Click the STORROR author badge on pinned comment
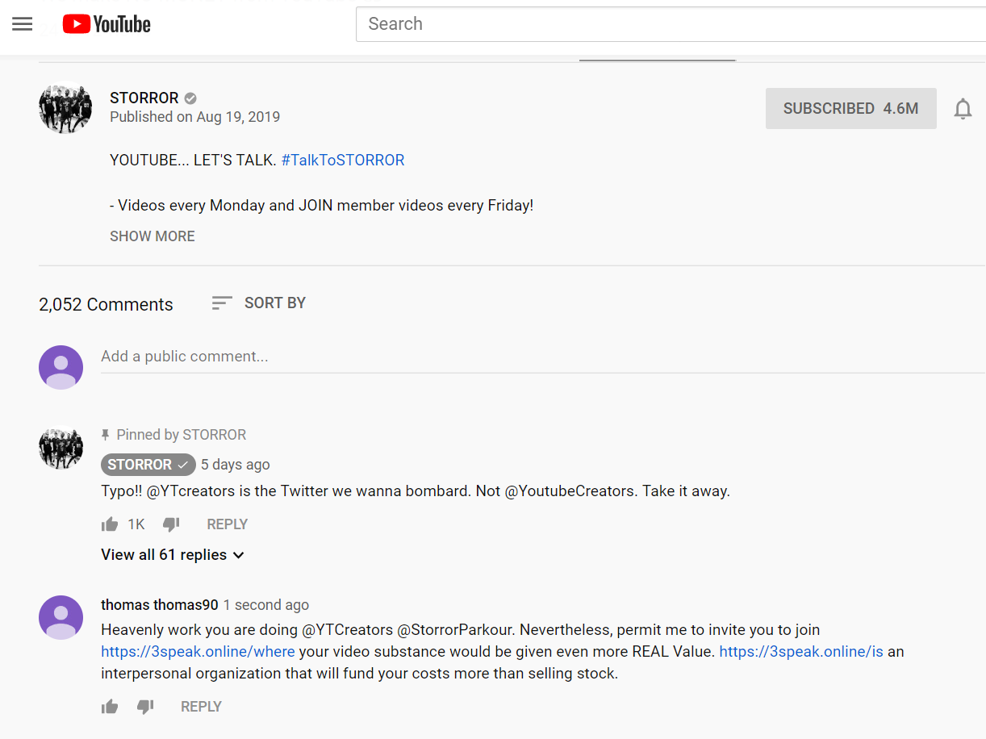The image size is (986, 739). coord(148,465)
